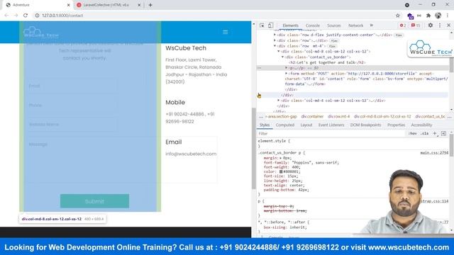Toggle the device toolbar icon
This screenshot has height=255, width=454.
(270, 25)
